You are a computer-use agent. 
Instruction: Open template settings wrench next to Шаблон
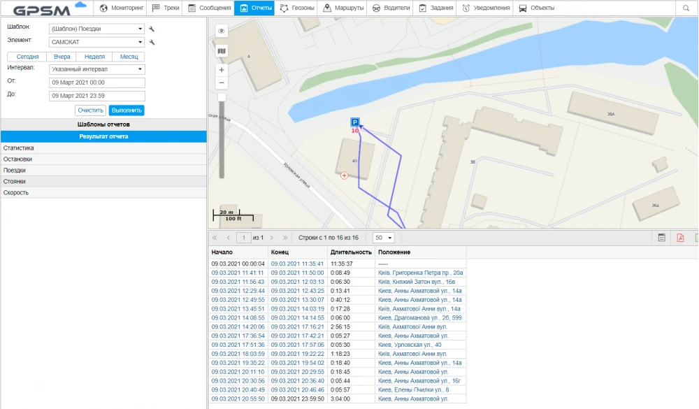point(152,29)
